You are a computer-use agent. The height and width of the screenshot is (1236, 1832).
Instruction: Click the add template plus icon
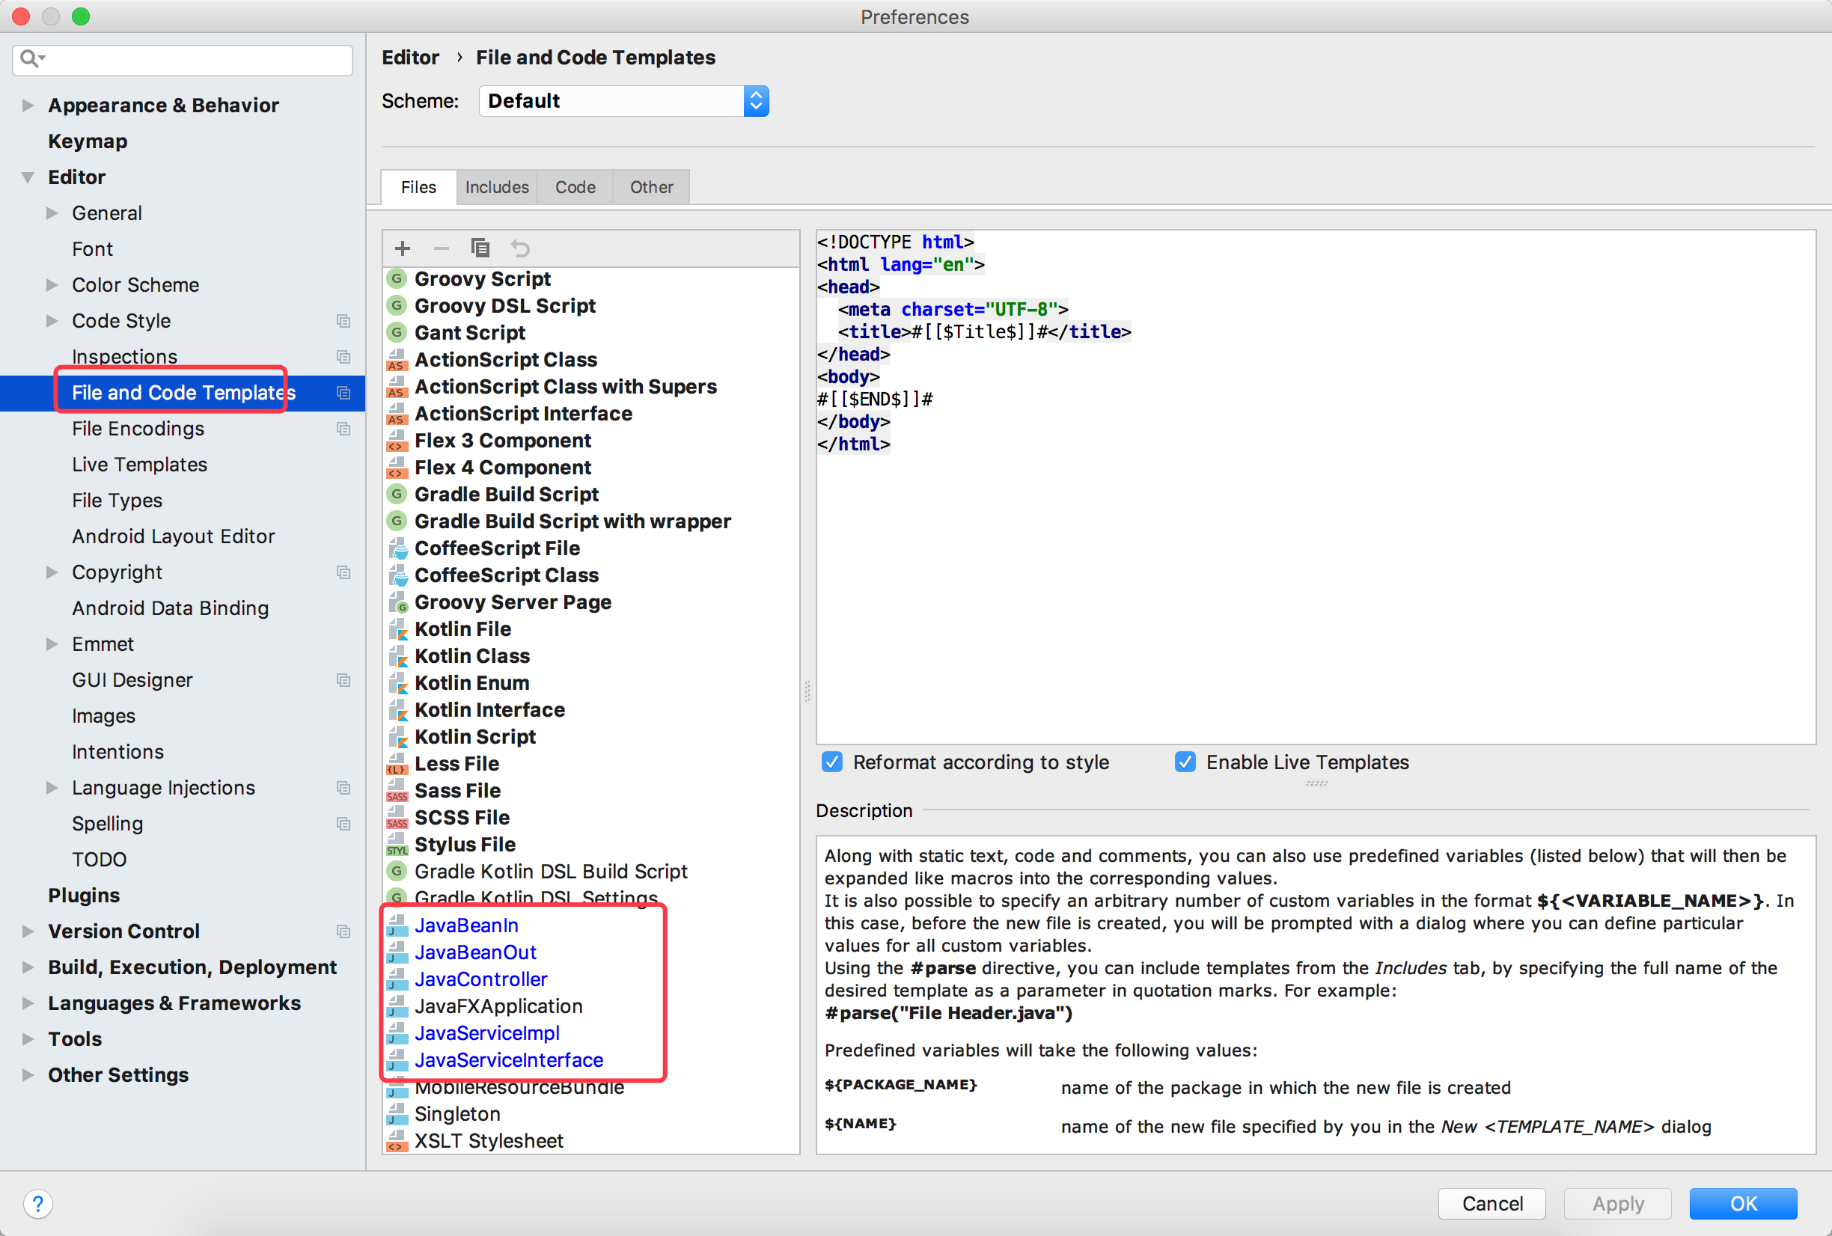[x=402, y=248]
